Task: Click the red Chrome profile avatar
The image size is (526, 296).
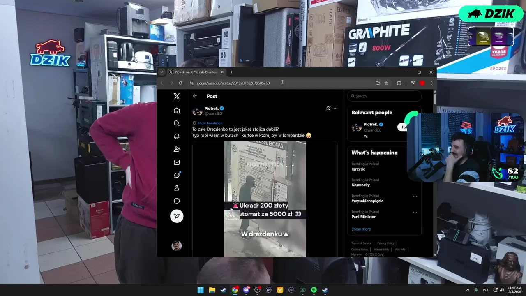Action: (422, 83)
